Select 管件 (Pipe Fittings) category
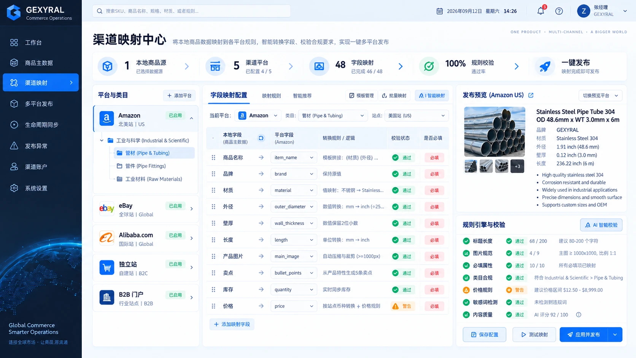 145,166
